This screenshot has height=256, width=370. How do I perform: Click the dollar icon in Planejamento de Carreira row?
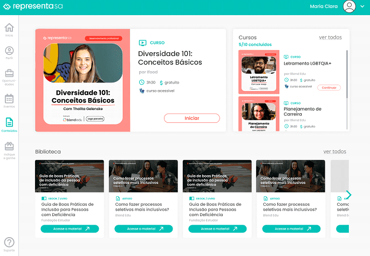(x=301, y=127)
